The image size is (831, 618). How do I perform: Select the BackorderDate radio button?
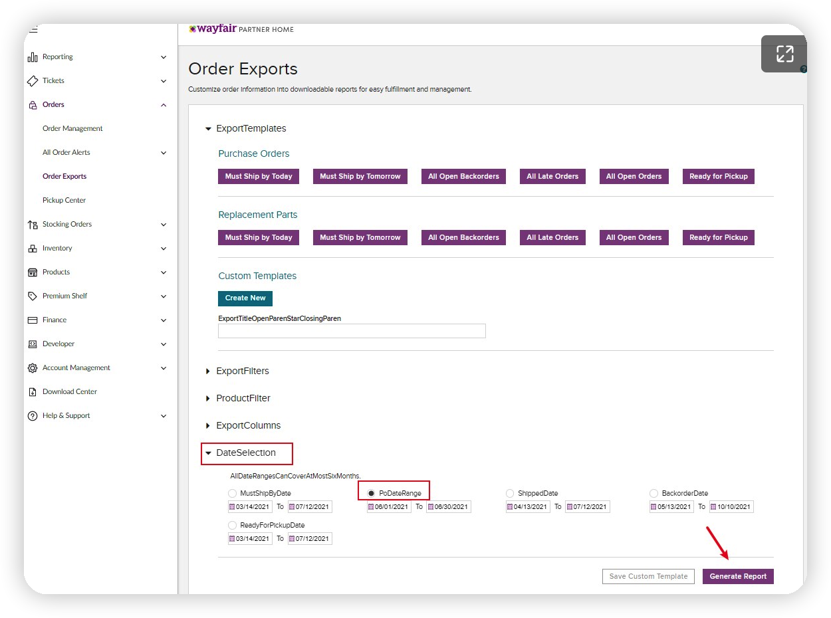coord(654,494)
